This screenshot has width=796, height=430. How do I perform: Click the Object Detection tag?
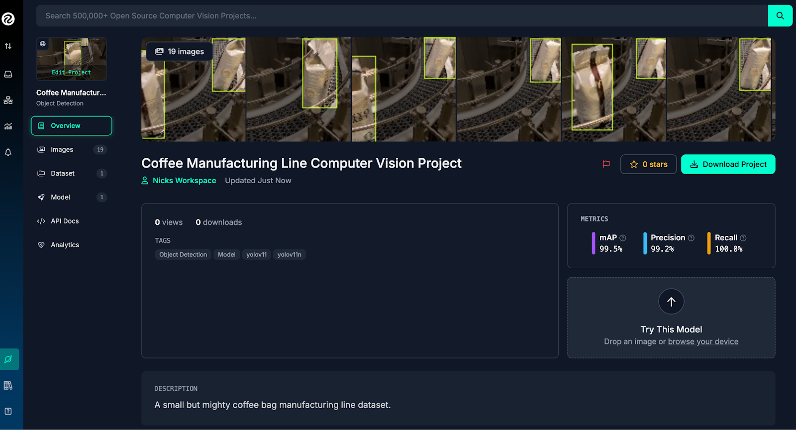(183, 255)
